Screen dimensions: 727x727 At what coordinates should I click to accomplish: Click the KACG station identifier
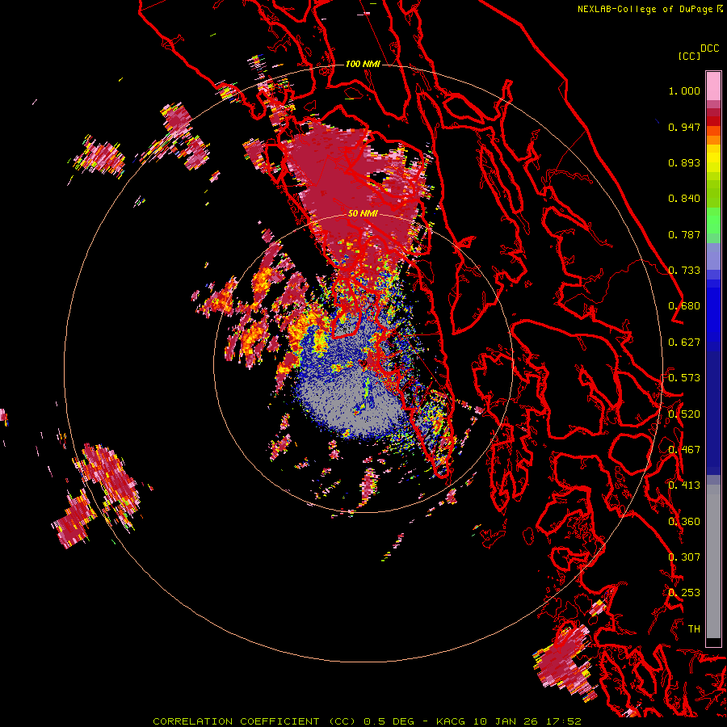coord(451,721)
